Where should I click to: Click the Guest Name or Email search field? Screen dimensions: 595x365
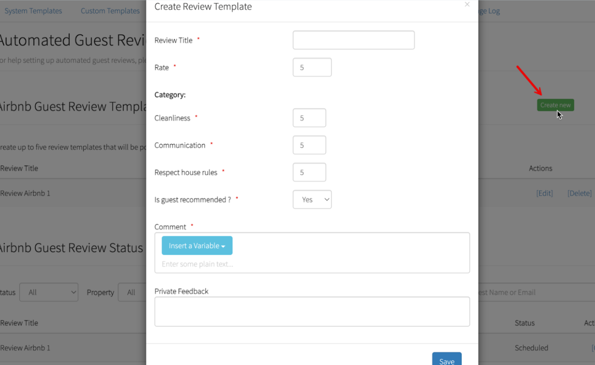(x=534, y=292)
